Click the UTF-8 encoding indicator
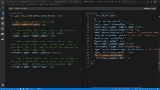This screenshot has width=160, height=90. [128, 89]
